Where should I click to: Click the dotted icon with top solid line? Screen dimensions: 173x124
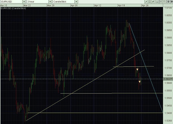(164, 2)
